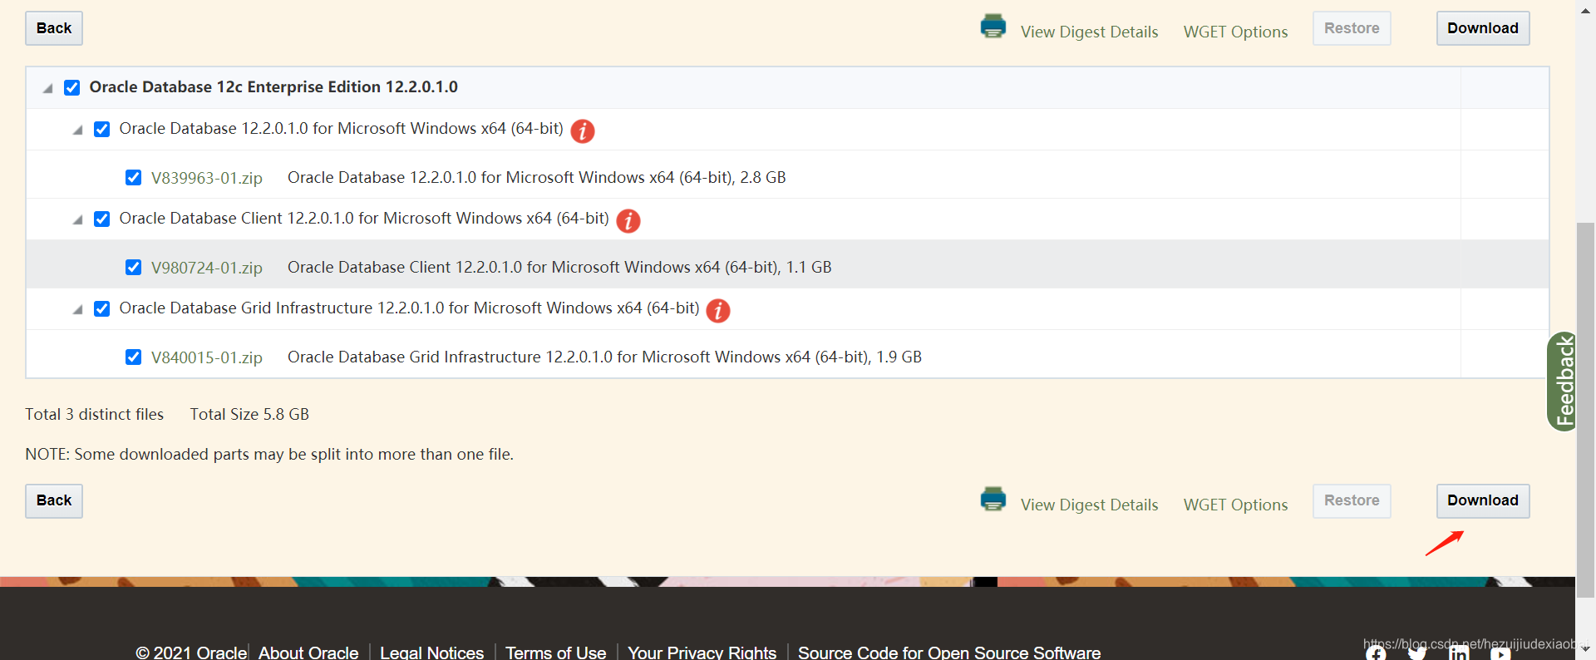Open Terms of Use footer link
1596x660 pixels.
coord(556,653)
